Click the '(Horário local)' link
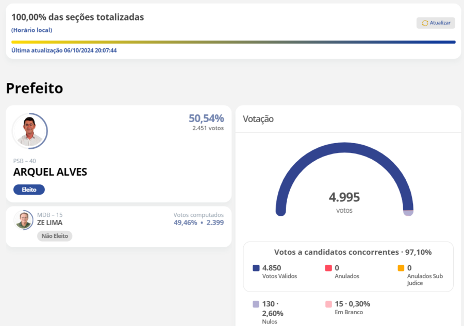The height and width of the screenshot is (326, 464). [x=31, y=30]
